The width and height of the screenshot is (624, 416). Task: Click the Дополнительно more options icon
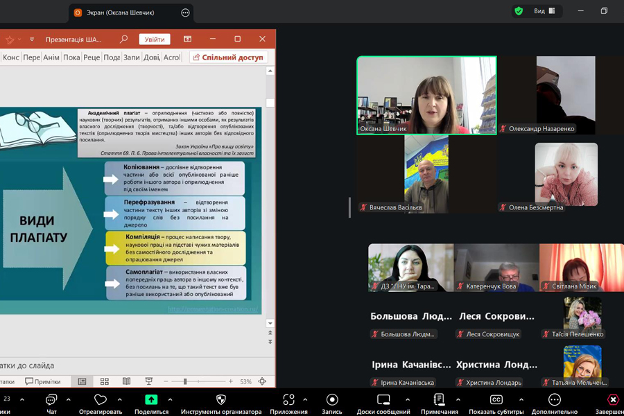(554, 399)
